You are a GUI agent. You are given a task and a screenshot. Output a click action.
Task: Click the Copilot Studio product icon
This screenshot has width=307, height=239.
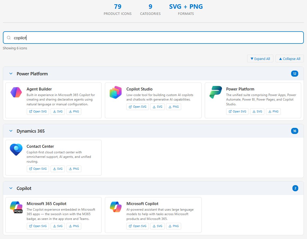coord(116,92)
